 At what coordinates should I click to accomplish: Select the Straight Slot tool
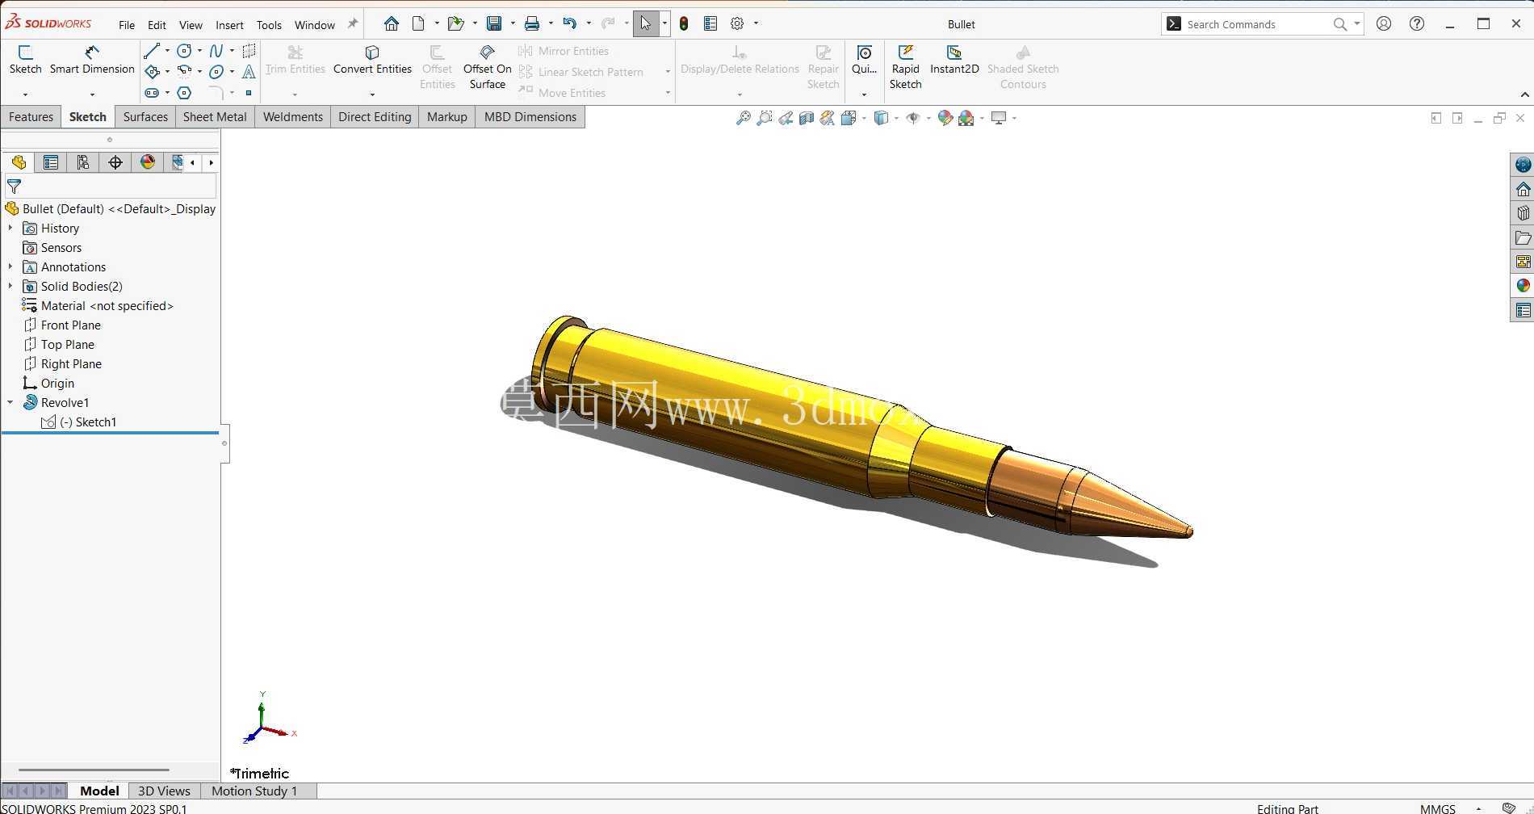[x=151, y=93]
